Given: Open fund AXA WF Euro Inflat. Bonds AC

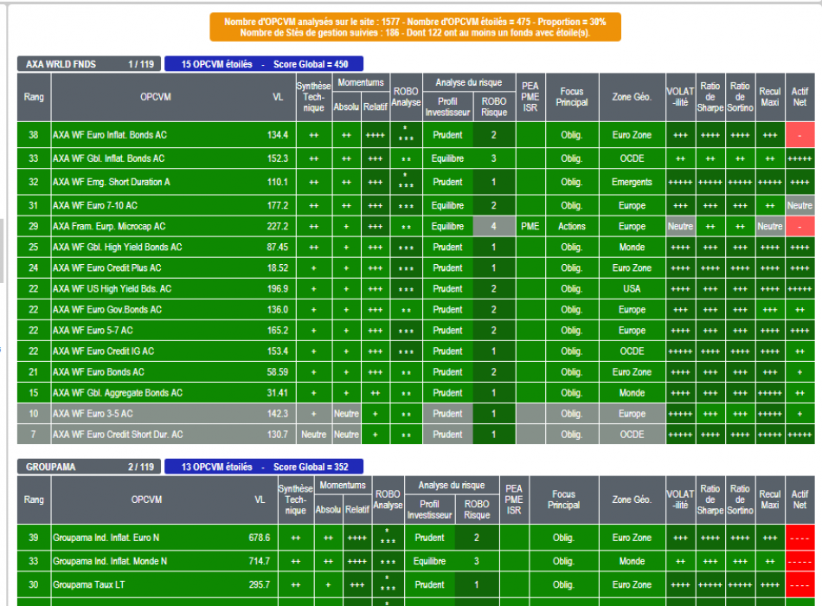Looking at the screenshot, I should coord(110,135).
